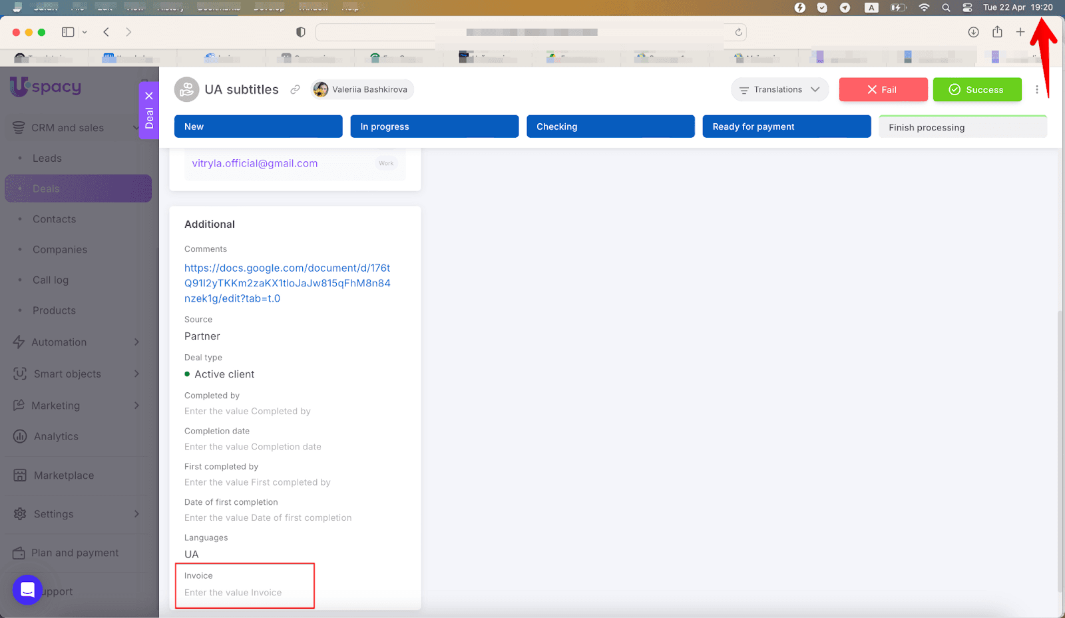Click the Invoice value input field

(x=233, y=593)
